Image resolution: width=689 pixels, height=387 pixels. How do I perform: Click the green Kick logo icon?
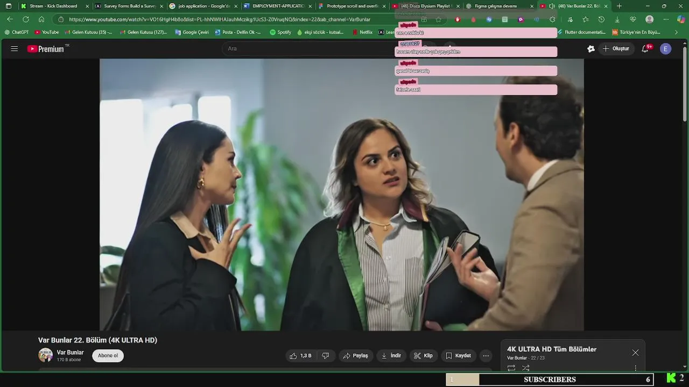pyautogui.click(x=671, y=378)
